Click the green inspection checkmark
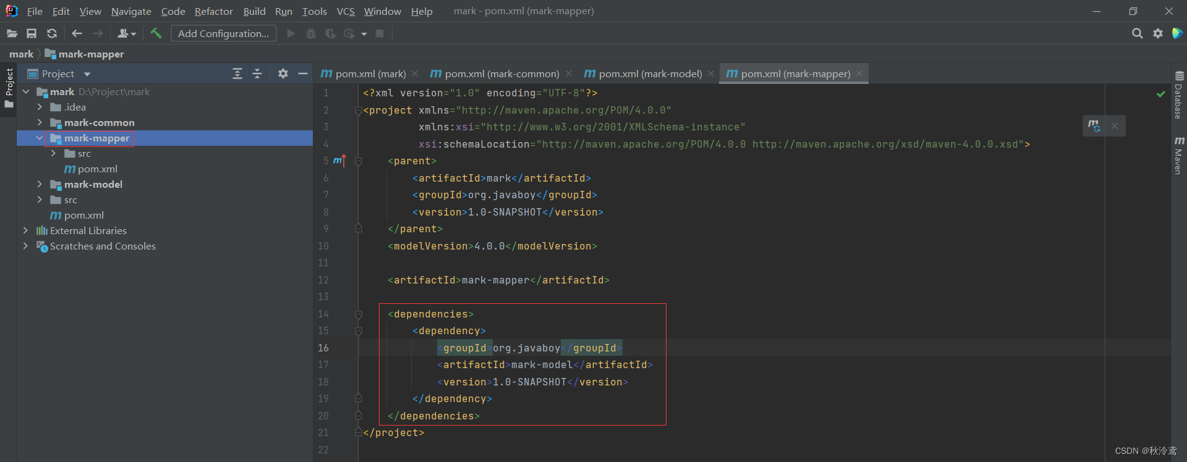The height and width of the screenshot is (462, 1187). [x=1160, y=94]
